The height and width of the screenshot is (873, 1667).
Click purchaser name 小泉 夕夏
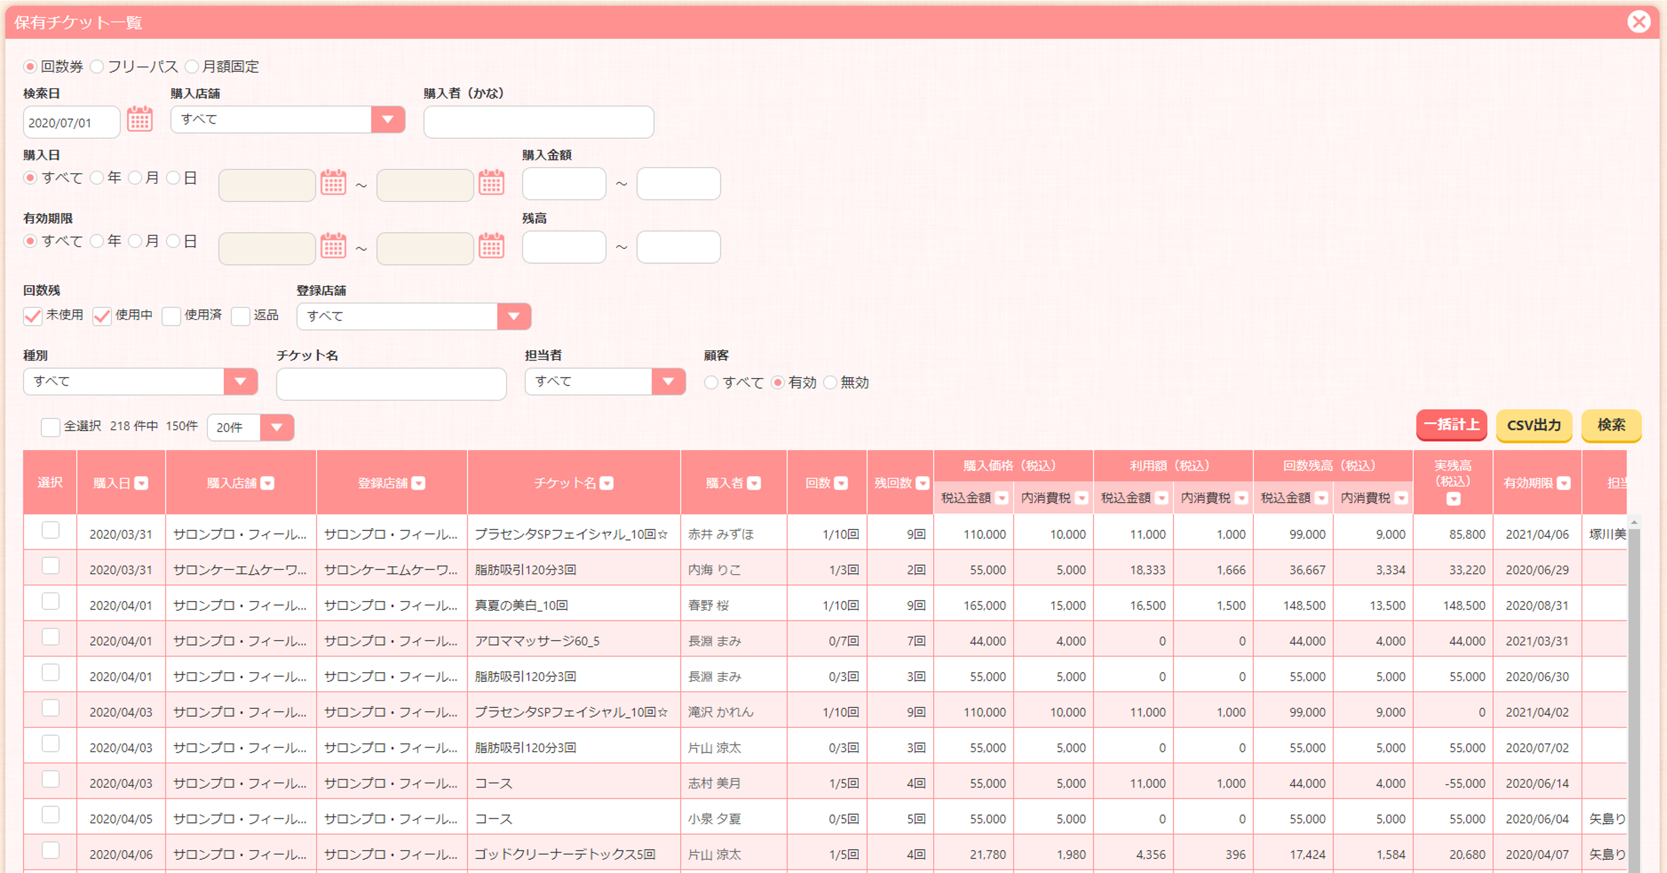pos(713,819)
